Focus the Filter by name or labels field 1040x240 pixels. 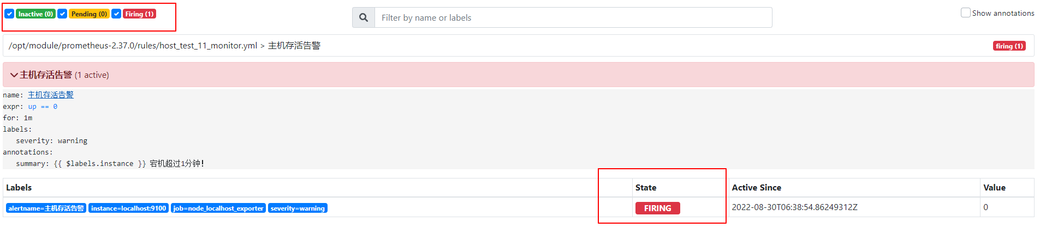coord(573,17)
